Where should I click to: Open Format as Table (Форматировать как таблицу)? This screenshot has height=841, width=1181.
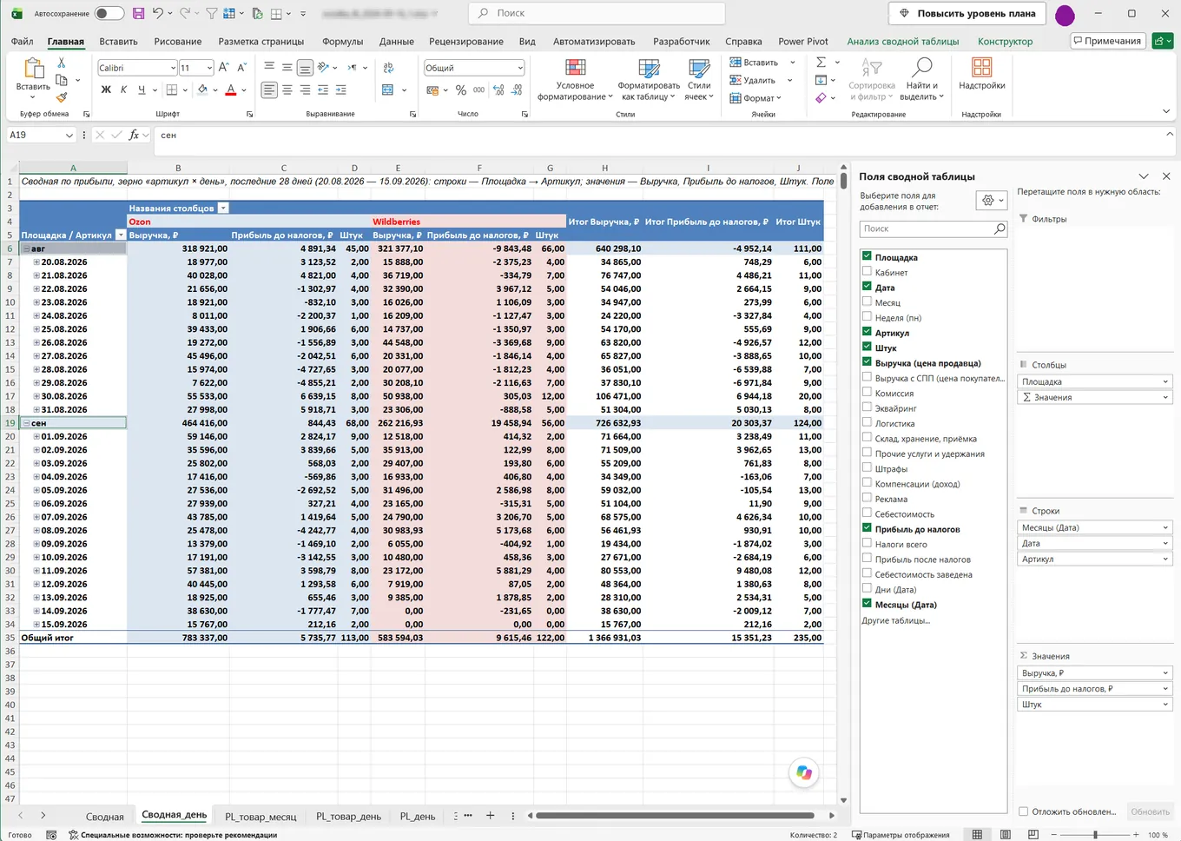pyautogui.click(x=649, y=80)
